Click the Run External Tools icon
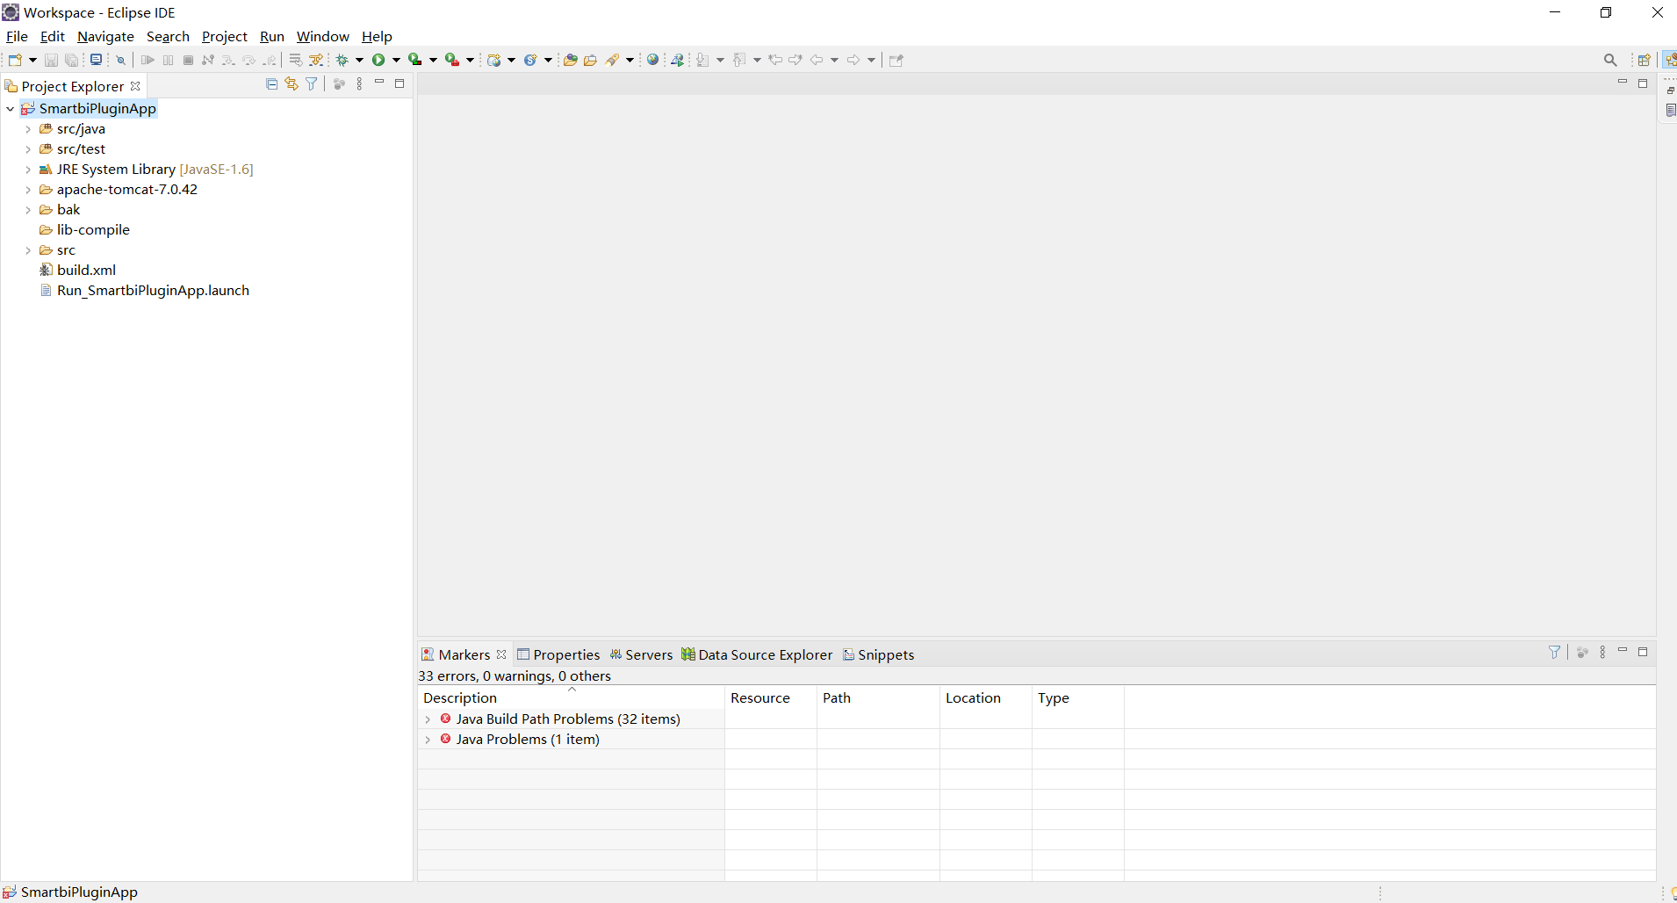1677x903 pixels. tap(452, 60)
